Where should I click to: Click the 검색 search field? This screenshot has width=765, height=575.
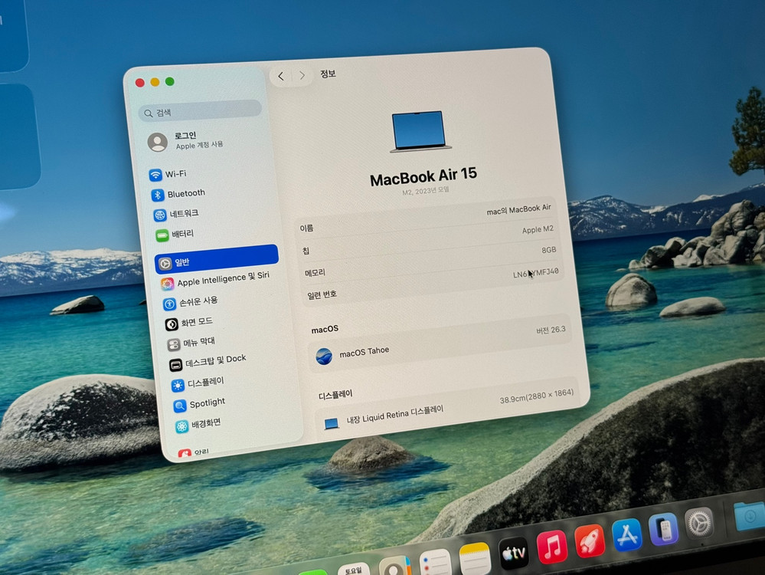[x=201, y=112]
